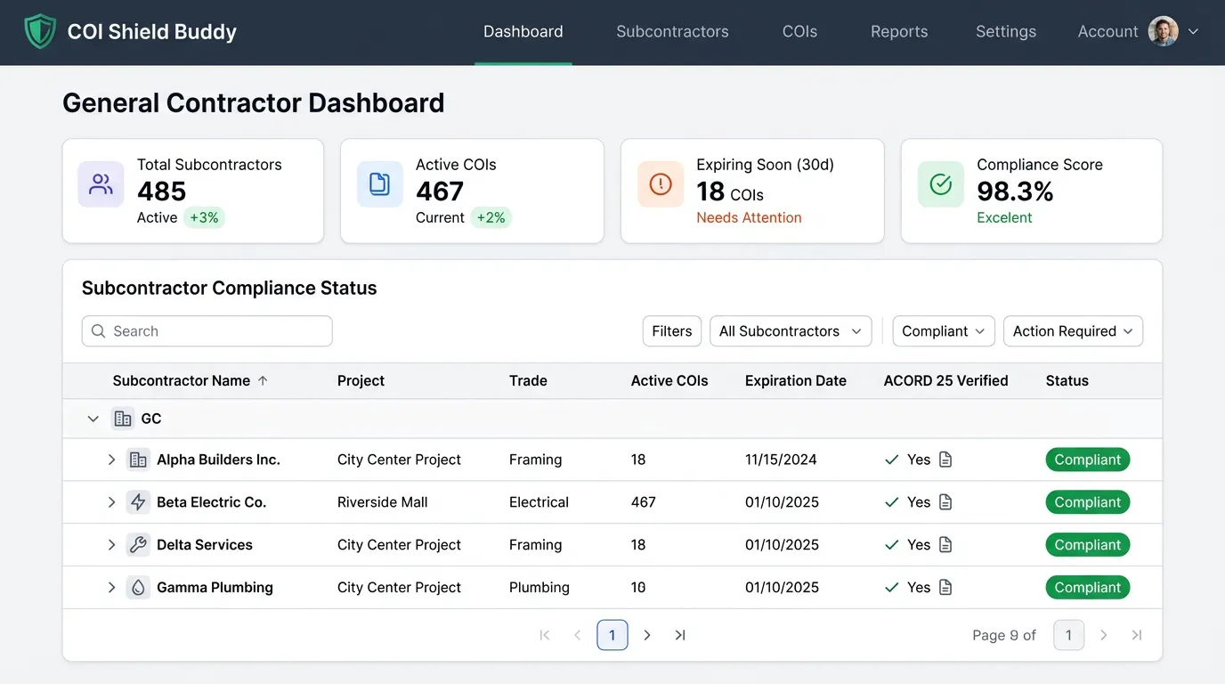The width and height of the screenshot is (1225, 684).
Task: Open the Reports tab
Action: pyautogui.click(x=899, y=32)
